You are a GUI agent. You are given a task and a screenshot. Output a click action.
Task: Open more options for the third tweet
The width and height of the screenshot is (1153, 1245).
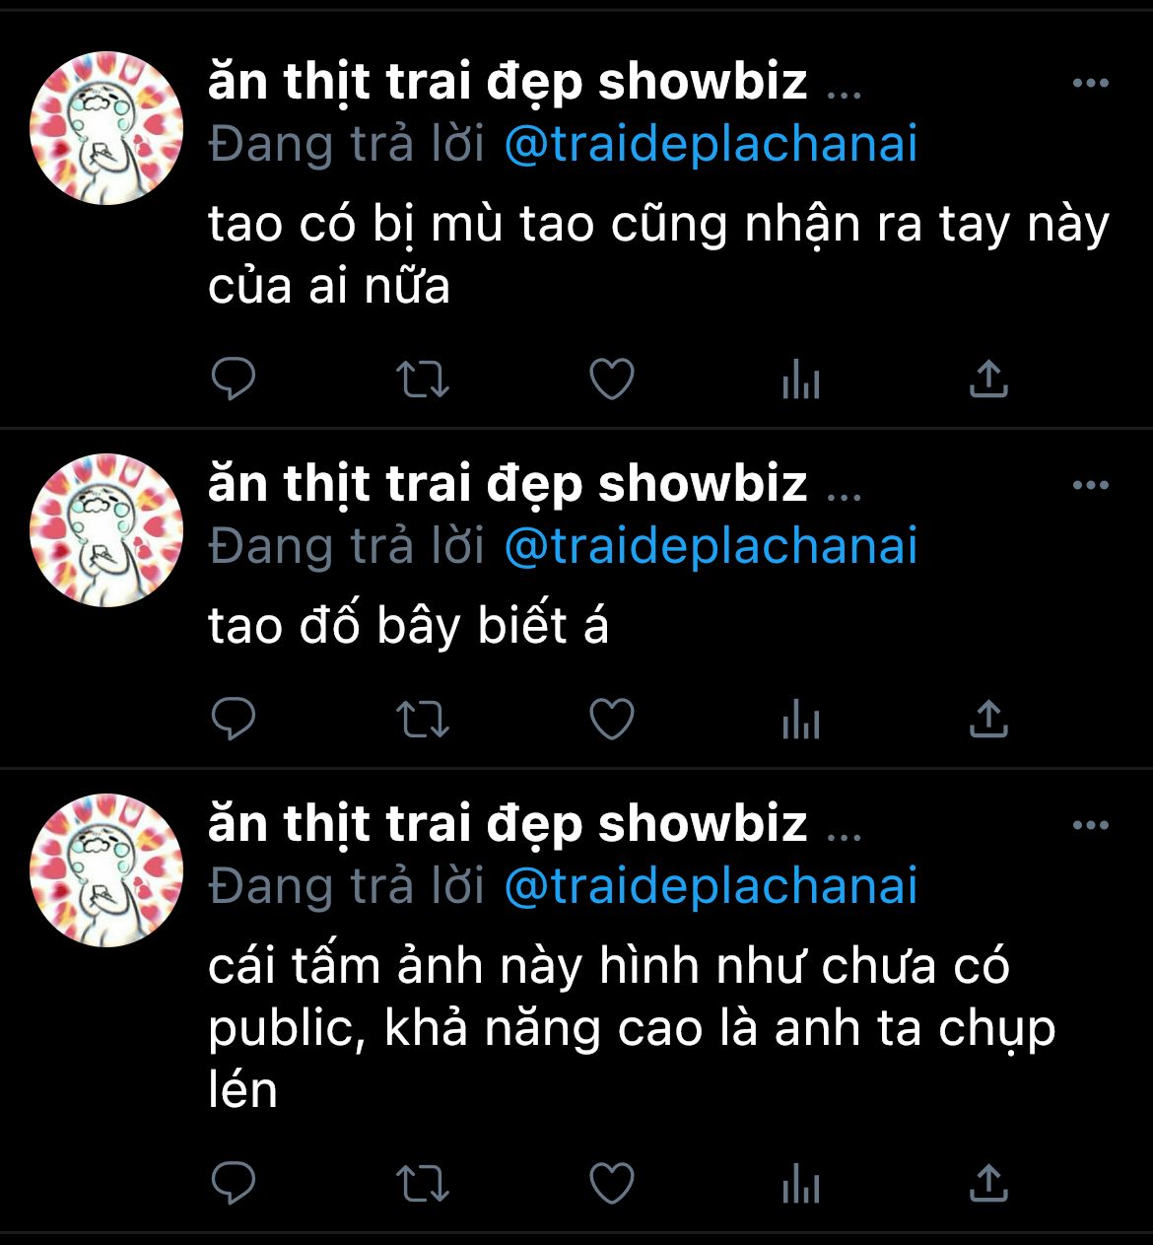pyautogui.click(x=1091, y=825)
